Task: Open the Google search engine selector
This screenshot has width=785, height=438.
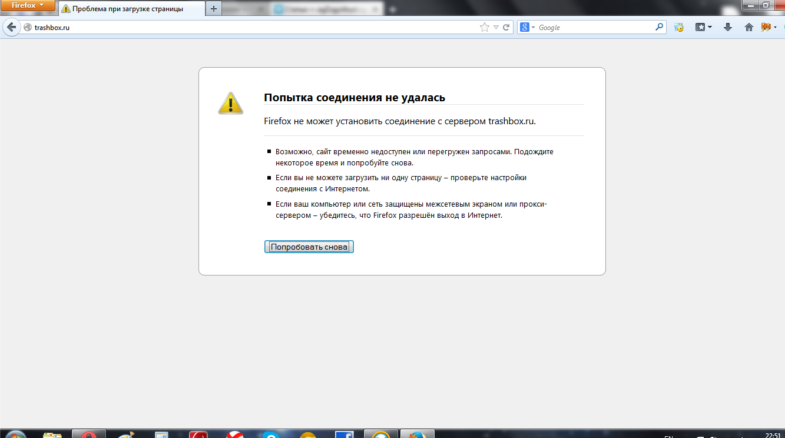Action: (526, 27)
